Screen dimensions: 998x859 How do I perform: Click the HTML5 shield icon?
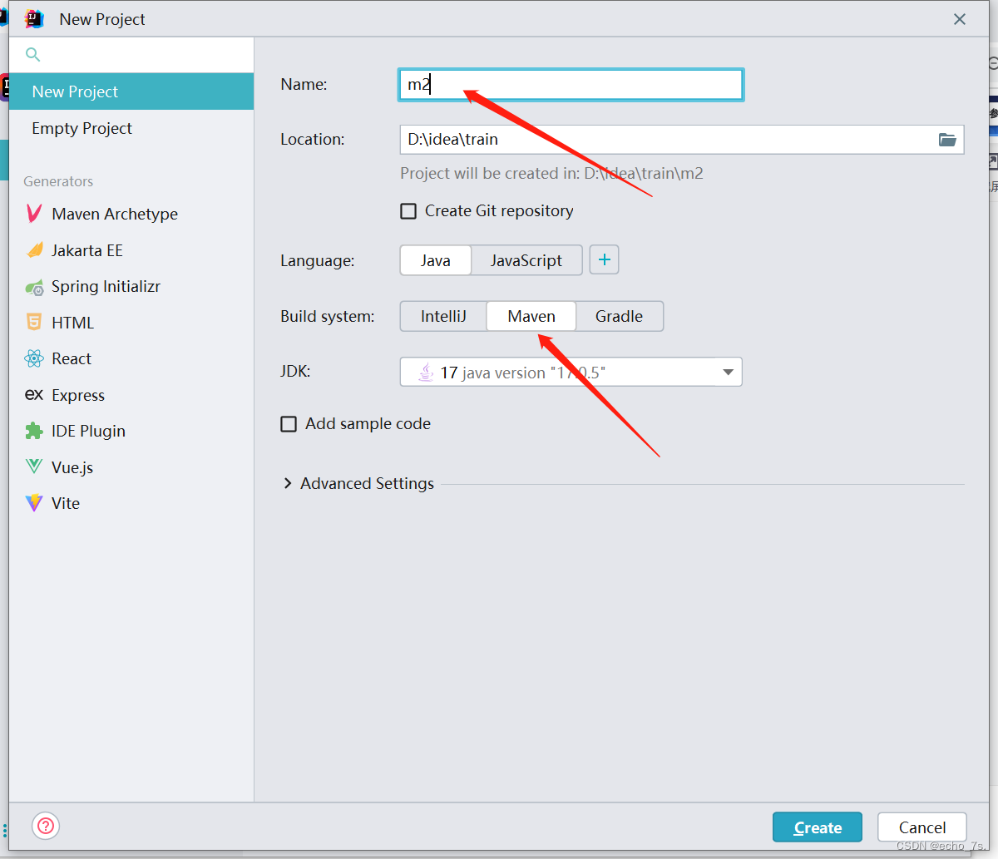tap(34, 323)
